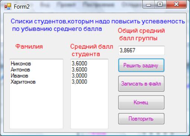This screenshot has height=136, width=190.
Task: Select 'Харитонов' in the surname list
Action: [x=23, y=82]
